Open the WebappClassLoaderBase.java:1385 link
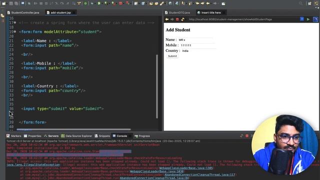This screenshot has width=320, height=180. tap(186, 168)
